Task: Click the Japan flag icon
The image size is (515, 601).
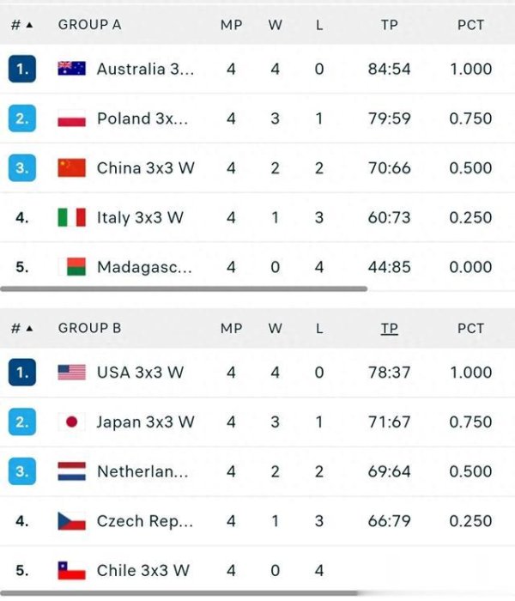Action: coord(71,422)
